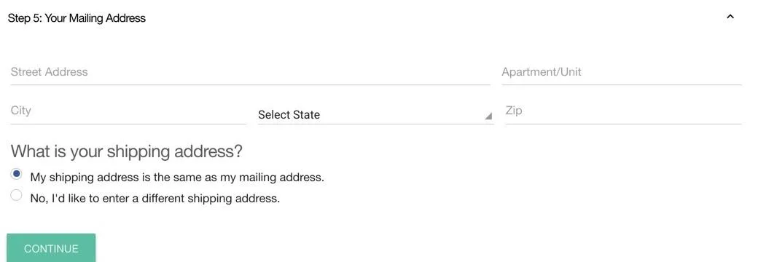Viewport: 758px width, 262px height.
Task: Click into the Zip field
Action: pyautogui.click(x=624, y=111)
